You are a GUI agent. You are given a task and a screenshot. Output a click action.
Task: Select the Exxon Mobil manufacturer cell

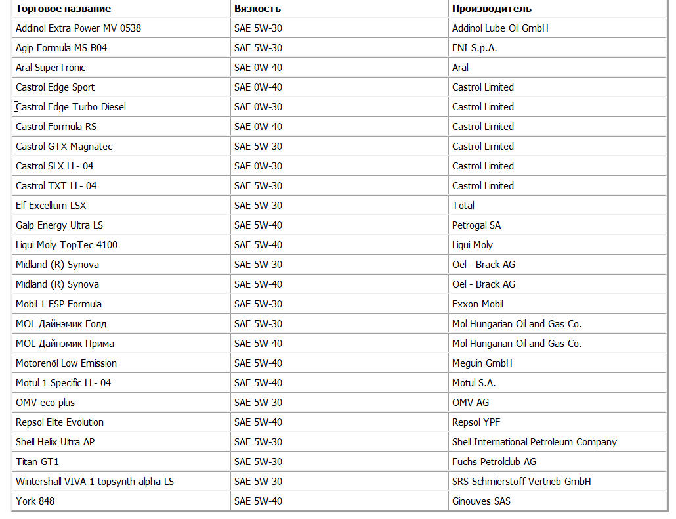(x=478, y=304)
